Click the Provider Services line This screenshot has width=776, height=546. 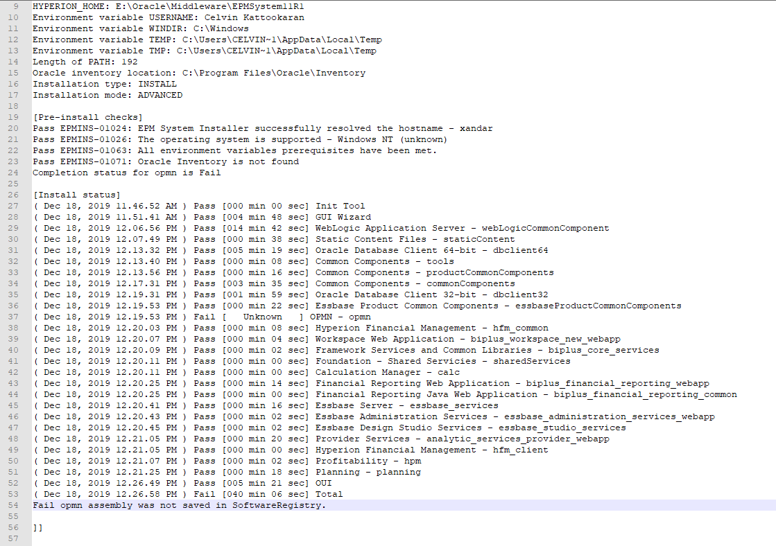click(321, 439)
